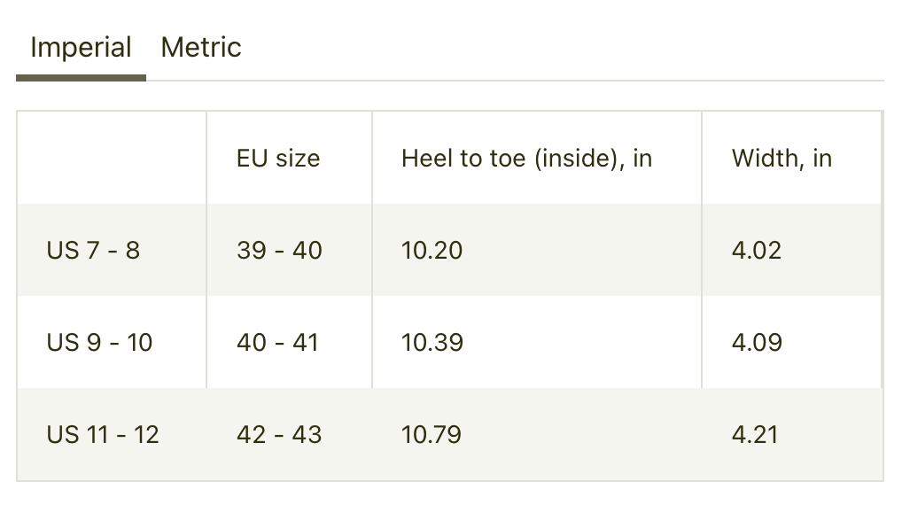Click the dark underline beneath Imperial tab

coord(81,78)
